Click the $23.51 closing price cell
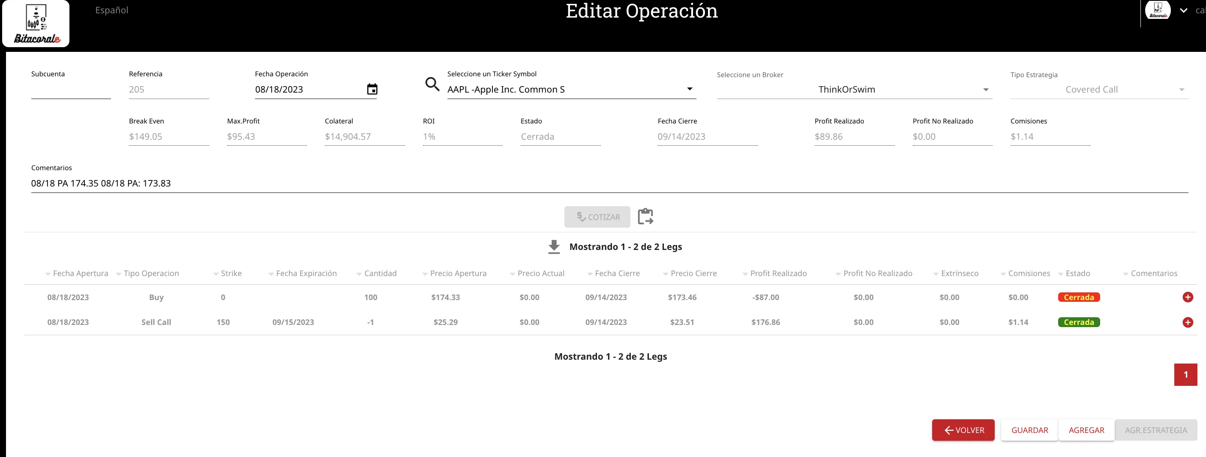This screenshot has width=1206, height=457. (x=682, y=322)
